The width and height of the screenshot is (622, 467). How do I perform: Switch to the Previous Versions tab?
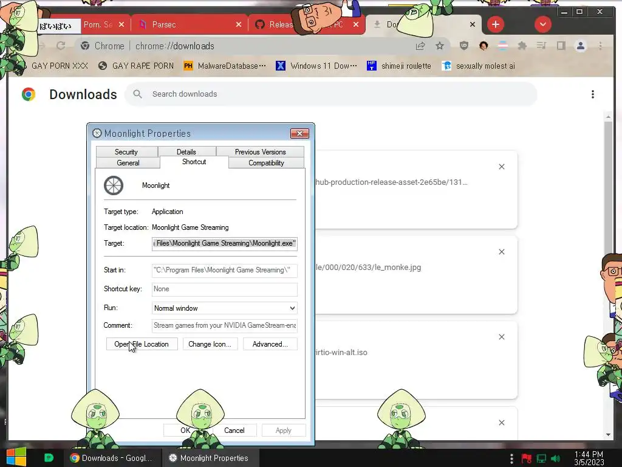tap(260, 151)
